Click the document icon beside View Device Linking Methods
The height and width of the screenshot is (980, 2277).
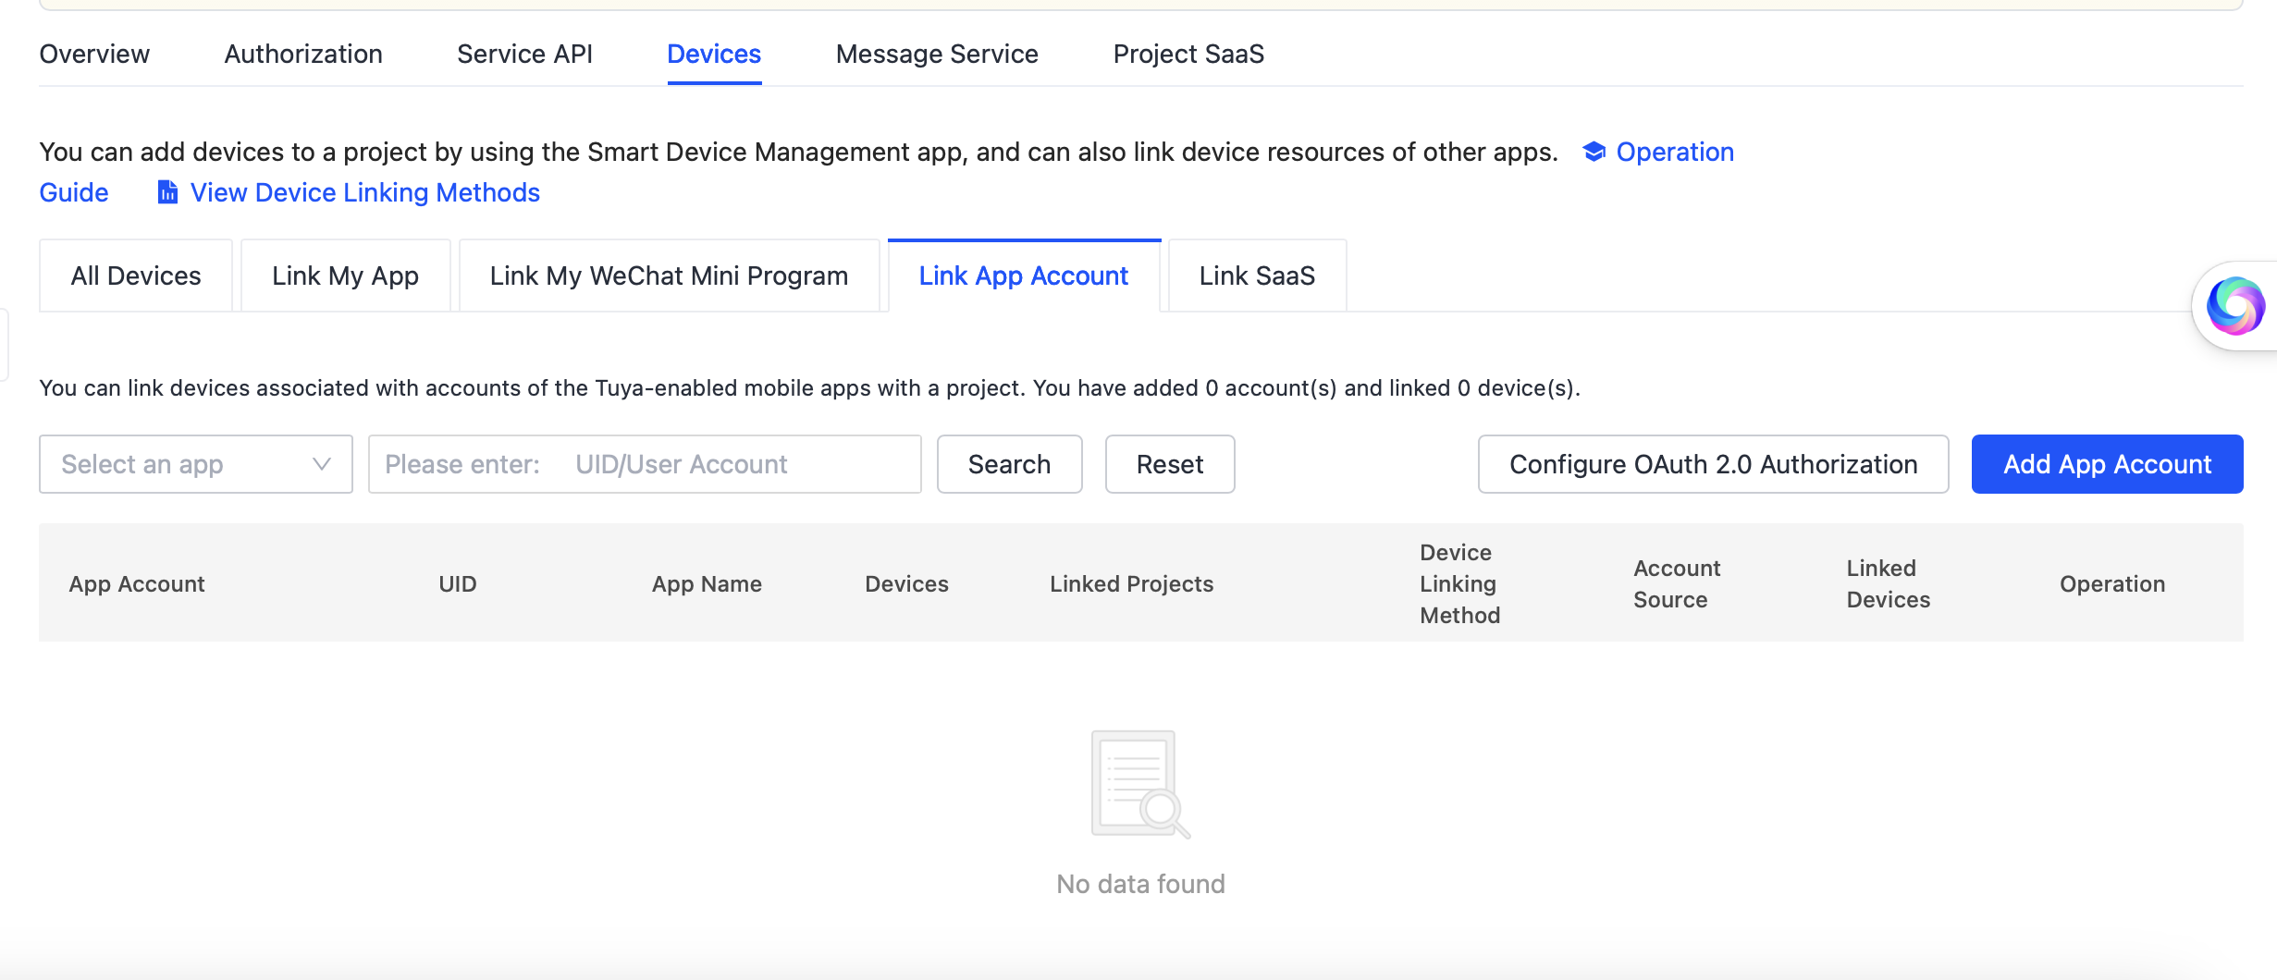[167, 192]
